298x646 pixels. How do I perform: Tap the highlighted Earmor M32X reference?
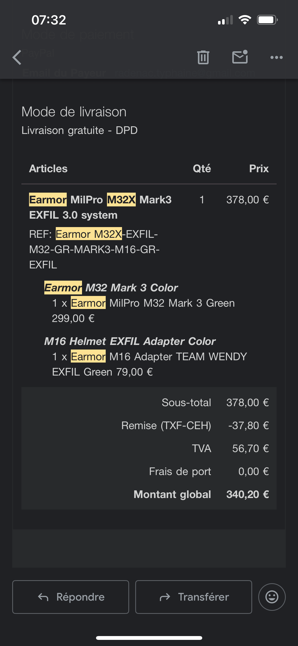(89, 234)
